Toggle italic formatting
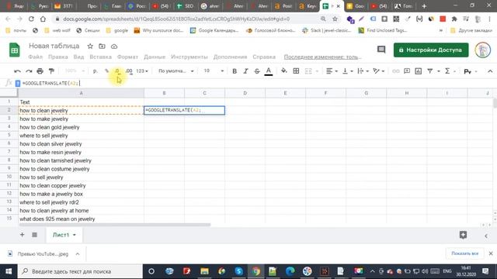 point(245,71)
